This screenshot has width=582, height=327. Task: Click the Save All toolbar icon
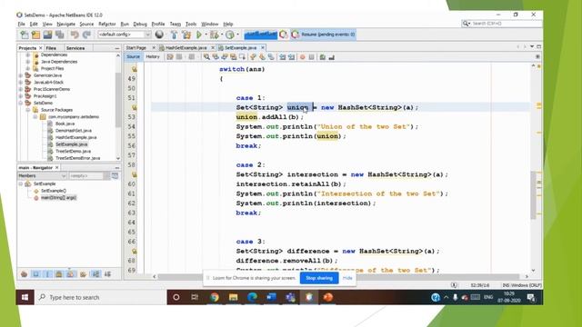pos(59,35)
